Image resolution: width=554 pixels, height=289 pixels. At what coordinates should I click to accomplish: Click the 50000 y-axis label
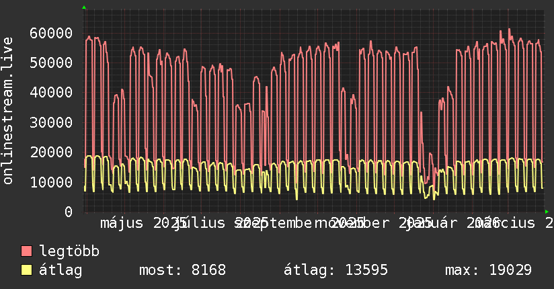pos(52,63)
